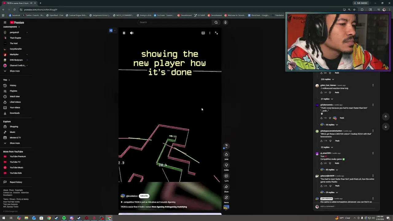
Task: Reply to the @_enex5505 comment
Action: [337, 163]
